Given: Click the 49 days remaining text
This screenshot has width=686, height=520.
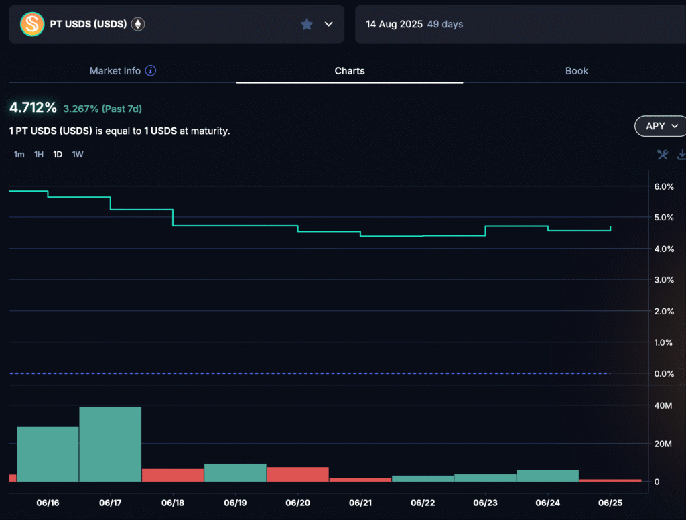Looking at the screenshot, I should point(445,24).
